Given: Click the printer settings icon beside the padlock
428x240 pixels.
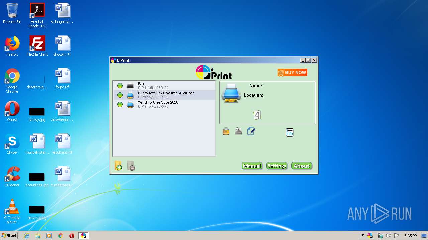Looking at the screenshot, I should tap(238, 131).
